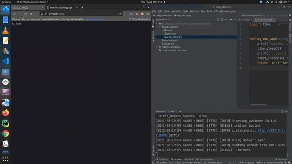Viewport: 292px width, 164px height.
Task: Click the LF line separator in status bar
Action: (x=235, y=163)
